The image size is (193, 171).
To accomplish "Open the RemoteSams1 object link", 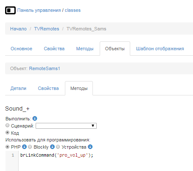I will pos(45,68).
